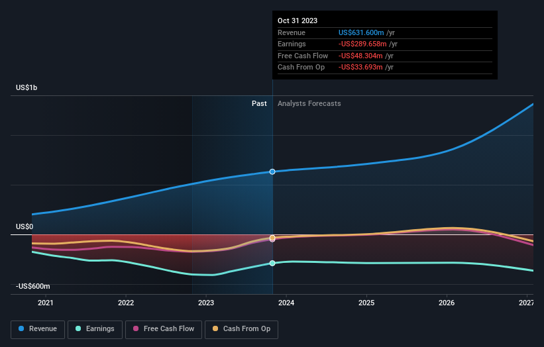Image resolution: width=544 pixels, height=347 pixels.
Task: Click the -US$48.304m free cash flow value
Action: click(x=361, y=56)
